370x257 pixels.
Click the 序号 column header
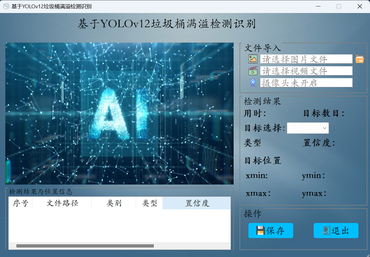(20, 203)
